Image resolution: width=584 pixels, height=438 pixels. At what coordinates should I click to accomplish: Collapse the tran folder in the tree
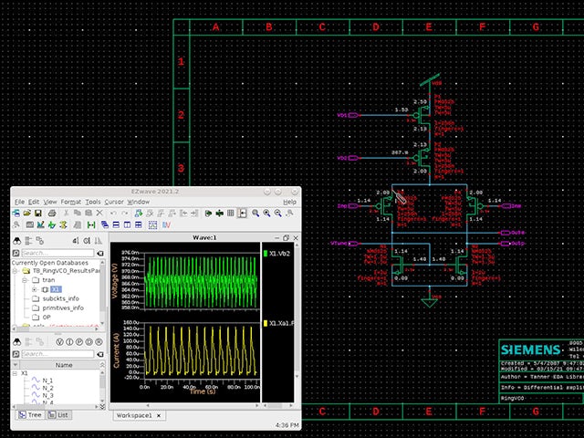point(25,280)
